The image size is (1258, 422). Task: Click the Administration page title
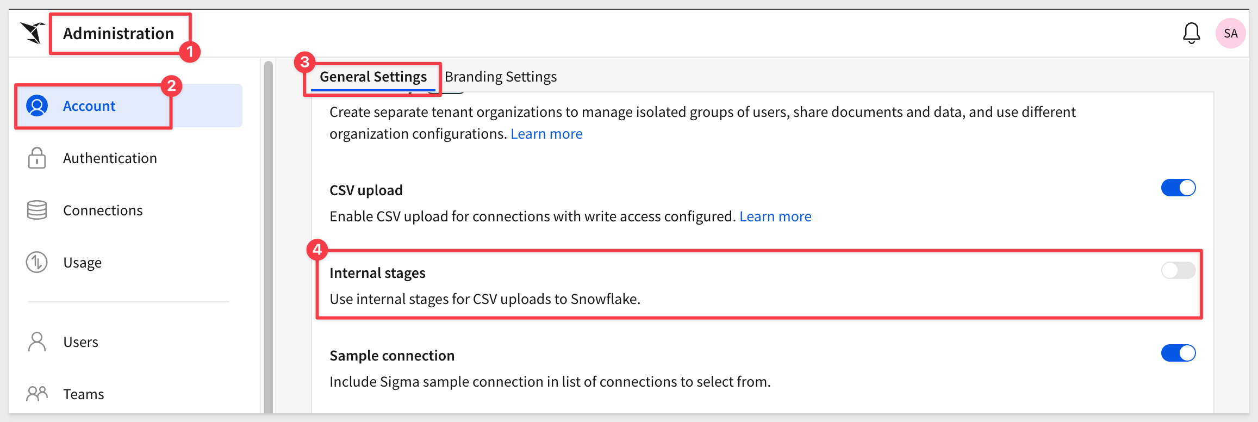coord(119,34)
